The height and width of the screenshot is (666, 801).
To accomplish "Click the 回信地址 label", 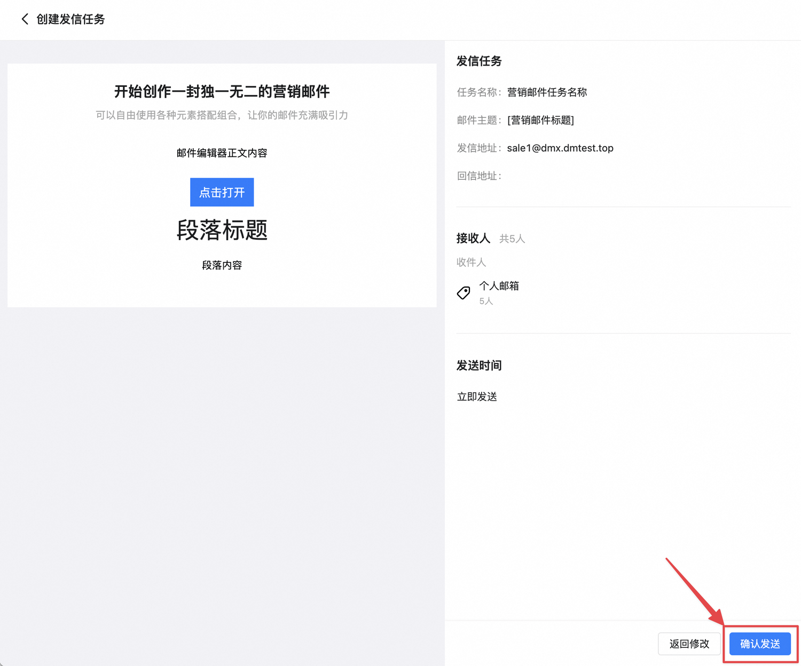I will 479,176.
